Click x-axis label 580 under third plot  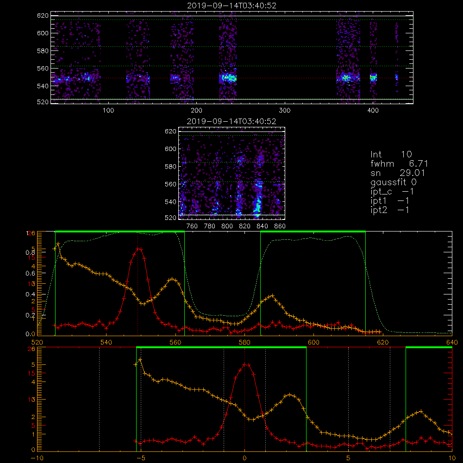(x=244, y=343)
